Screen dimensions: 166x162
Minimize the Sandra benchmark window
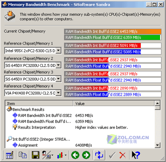click(149, 4)
